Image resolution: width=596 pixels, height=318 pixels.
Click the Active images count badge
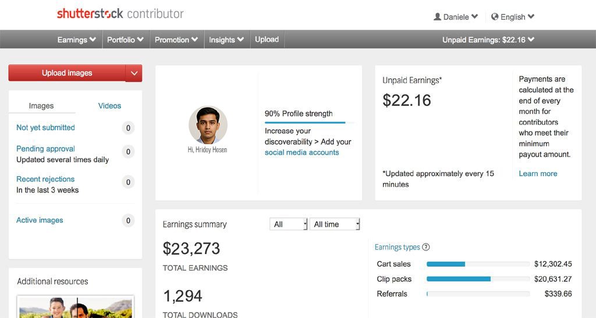(128, 220)
